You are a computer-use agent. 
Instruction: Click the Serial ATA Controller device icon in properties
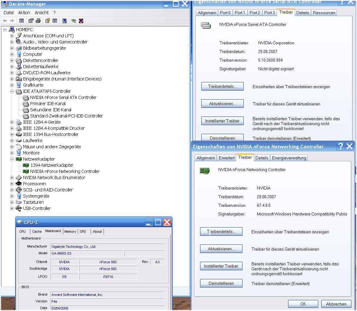point(206,25)
